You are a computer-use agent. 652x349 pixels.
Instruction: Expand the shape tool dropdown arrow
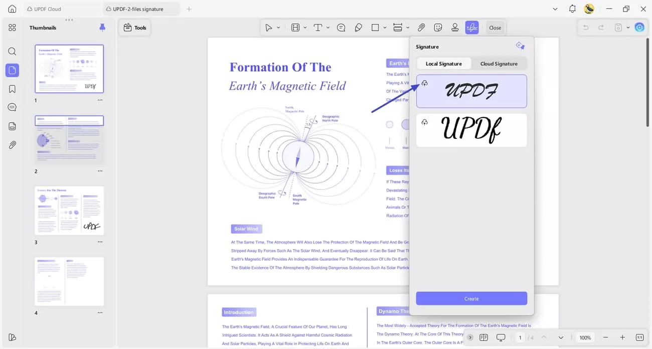[x=385, y=28]
